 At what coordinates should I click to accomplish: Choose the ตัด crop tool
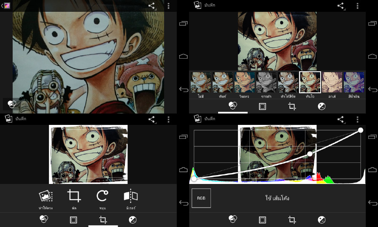point(74,199)
